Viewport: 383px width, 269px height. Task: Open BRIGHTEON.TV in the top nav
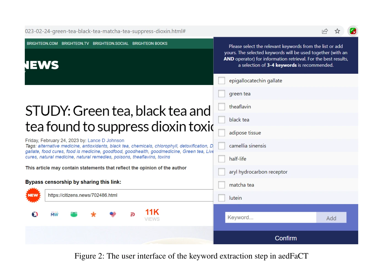(75, 43)
